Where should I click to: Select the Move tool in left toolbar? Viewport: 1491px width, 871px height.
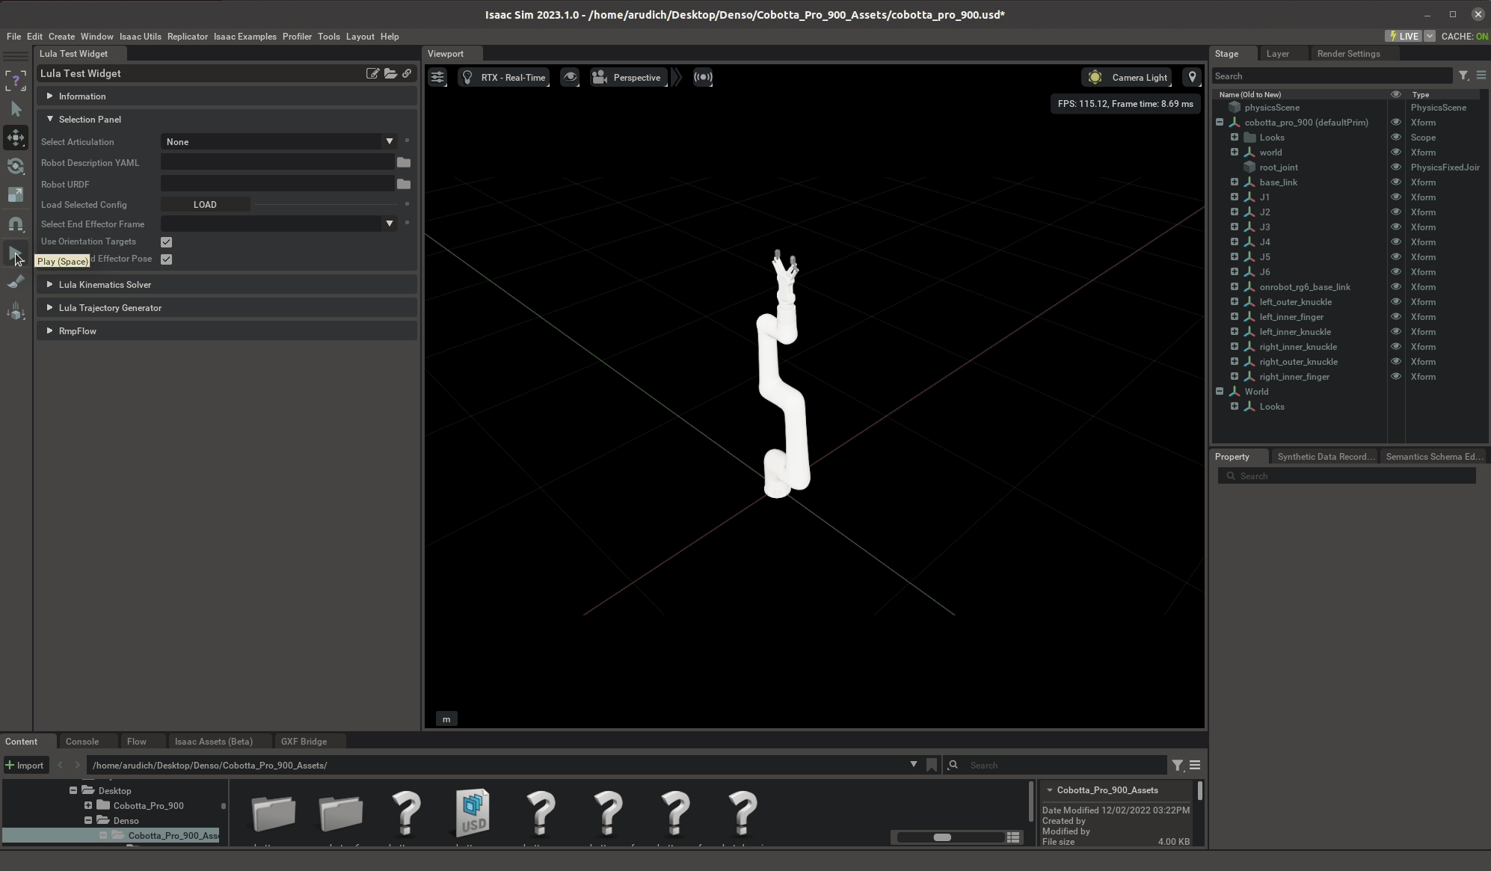point(16,138)
